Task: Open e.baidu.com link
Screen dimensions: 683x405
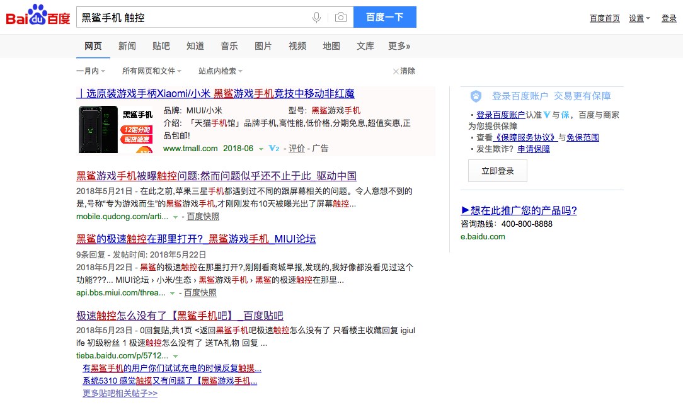Action: 483,237
